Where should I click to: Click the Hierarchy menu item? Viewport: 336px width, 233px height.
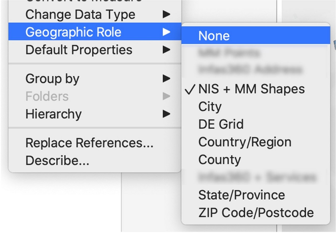pos(53,114)
